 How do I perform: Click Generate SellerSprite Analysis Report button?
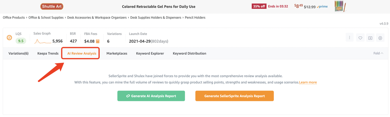point(235,96)
